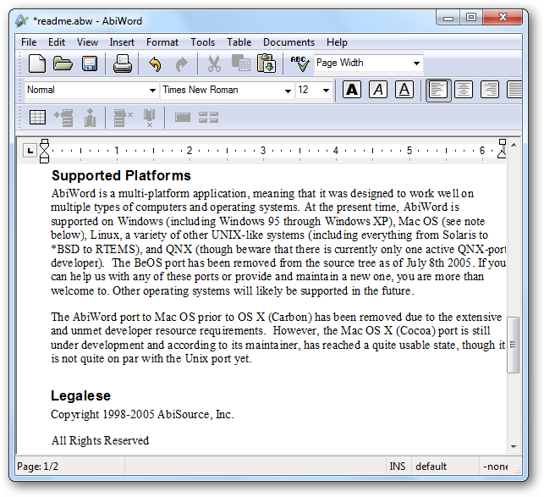Image resolution: width=544 pixels, height=497 pixels.
Task: Click the delete table row icon
Action: pyautogui.click(x=124, y=118)
